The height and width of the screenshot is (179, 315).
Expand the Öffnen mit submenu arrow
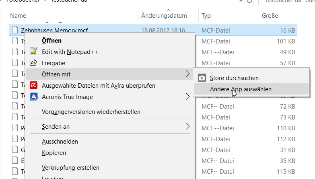tap(187, 74)
